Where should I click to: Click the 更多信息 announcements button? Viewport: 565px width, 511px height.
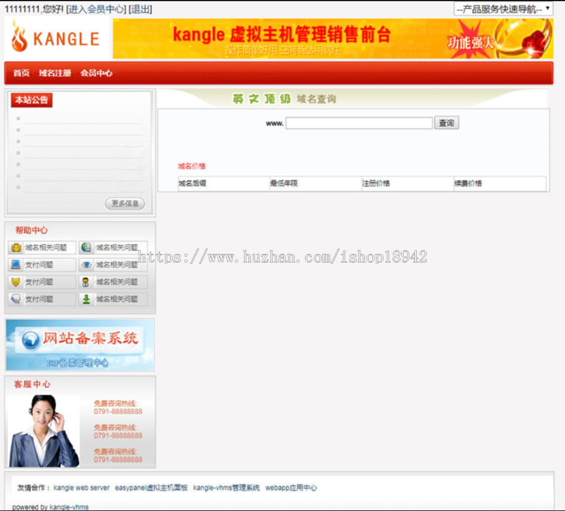coord(124,204)
